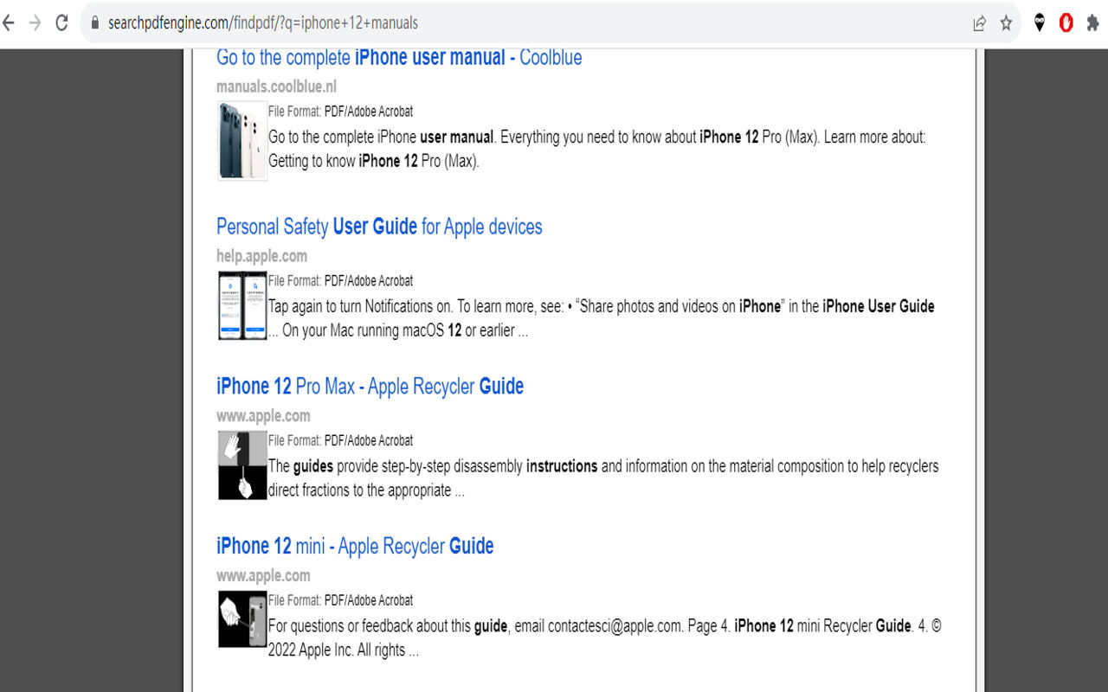The width and height of the screenshot is (1108, 692).
Task: Click the padlock site info icon
Action: [95, 23]
